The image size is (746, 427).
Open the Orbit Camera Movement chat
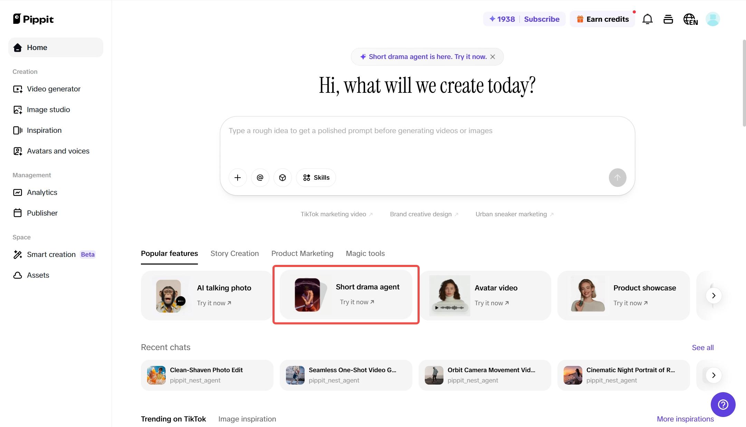(485, 375)
